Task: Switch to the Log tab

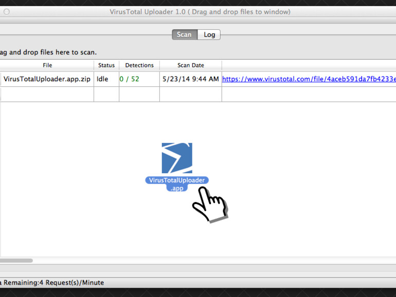Action: [x=209, y=34]
